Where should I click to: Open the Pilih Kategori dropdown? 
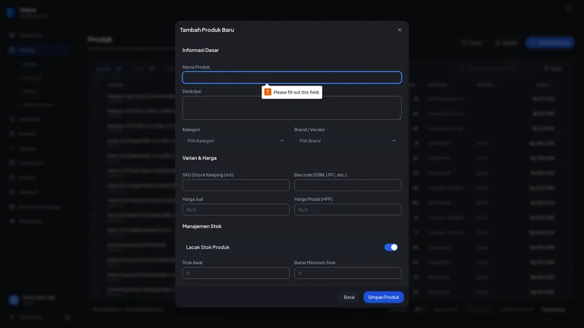236,141
